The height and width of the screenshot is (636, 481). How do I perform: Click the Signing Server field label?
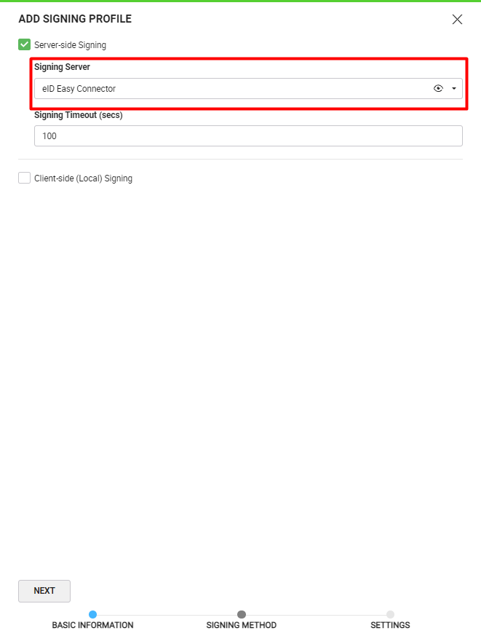click(62, 67)
